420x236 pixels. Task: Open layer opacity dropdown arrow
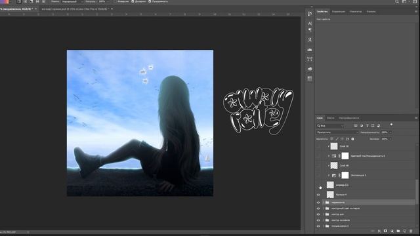[390, 132]
